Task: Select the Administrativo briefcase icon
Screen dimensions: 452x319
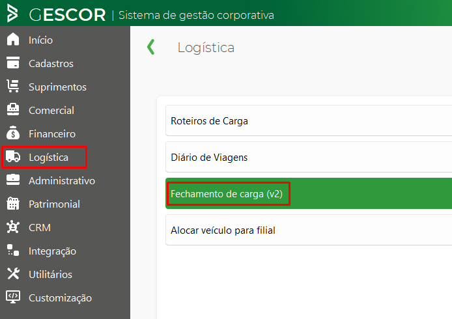Action: [13, 180]
